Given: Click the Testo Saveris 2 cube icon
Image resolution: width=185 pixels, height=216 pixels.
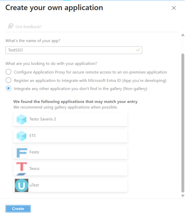Looking at the screenshot, I should 21,119.
